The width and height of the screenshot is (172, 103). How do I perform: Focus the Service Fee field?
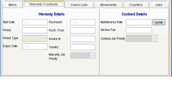point(139,30)
